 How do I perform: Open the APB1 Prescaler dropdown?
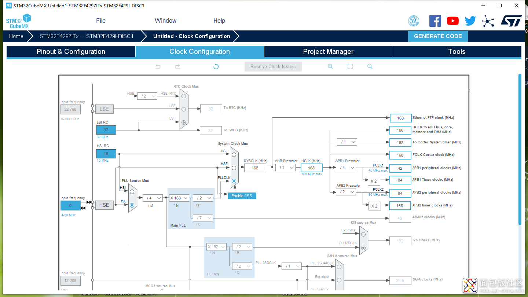tap(346, 168)
